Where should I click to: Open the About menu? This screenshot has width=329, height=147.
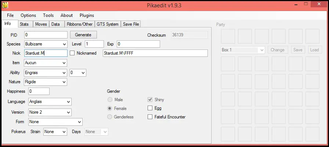click(66, 15)
